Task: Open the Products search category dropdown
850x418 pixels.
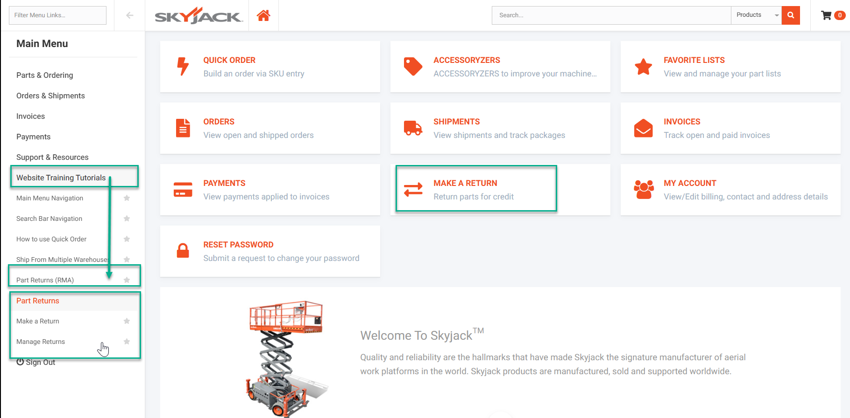Action: point(756,15)
